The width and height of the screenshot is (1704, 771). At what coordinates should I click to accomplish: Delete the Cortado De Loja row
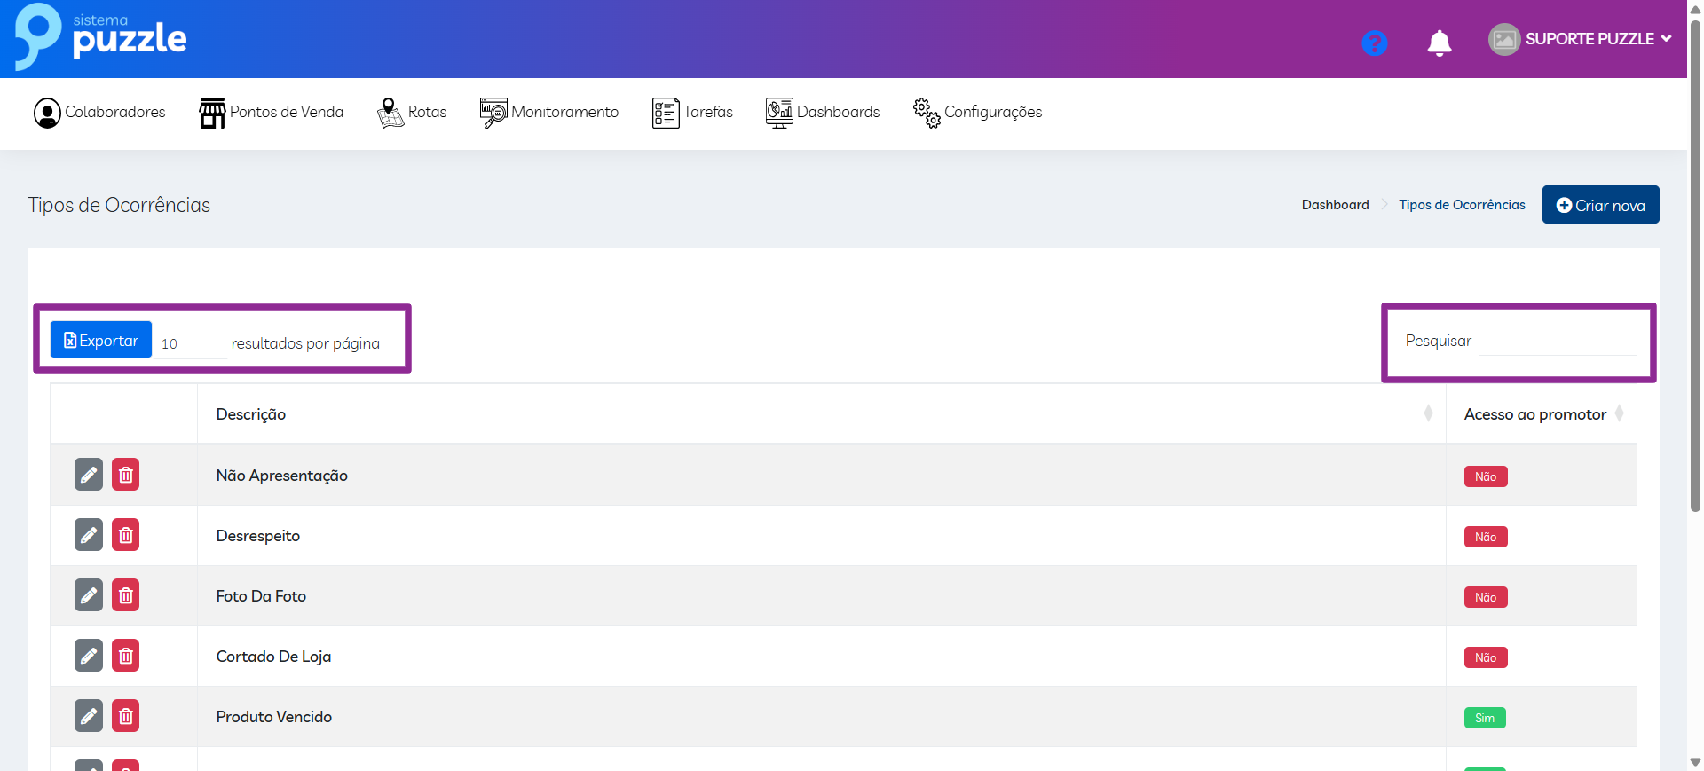(126, 656)
